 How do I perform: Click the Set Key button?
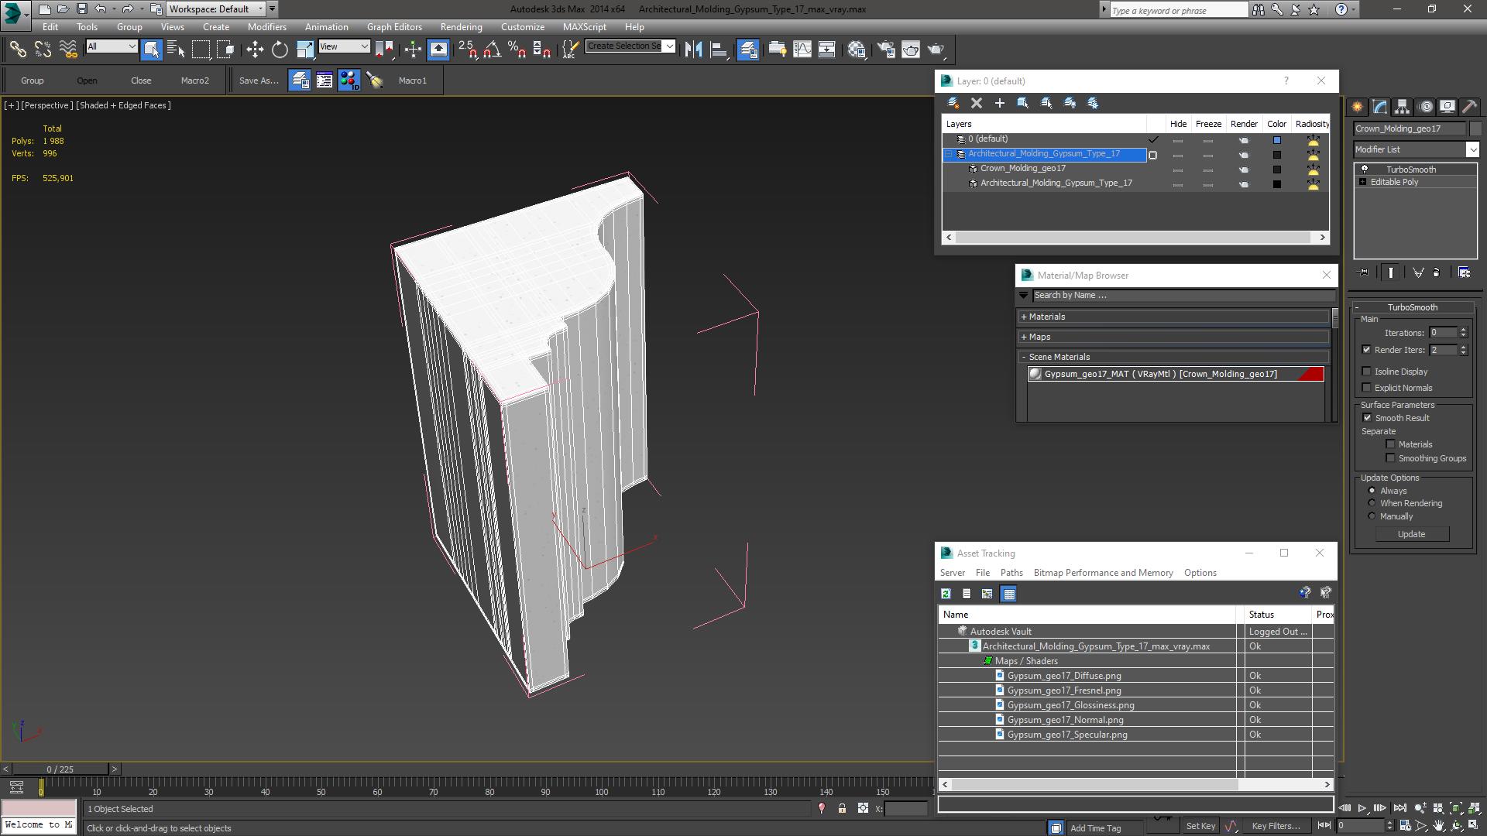pyautogui.click(x=1200, y=826)
